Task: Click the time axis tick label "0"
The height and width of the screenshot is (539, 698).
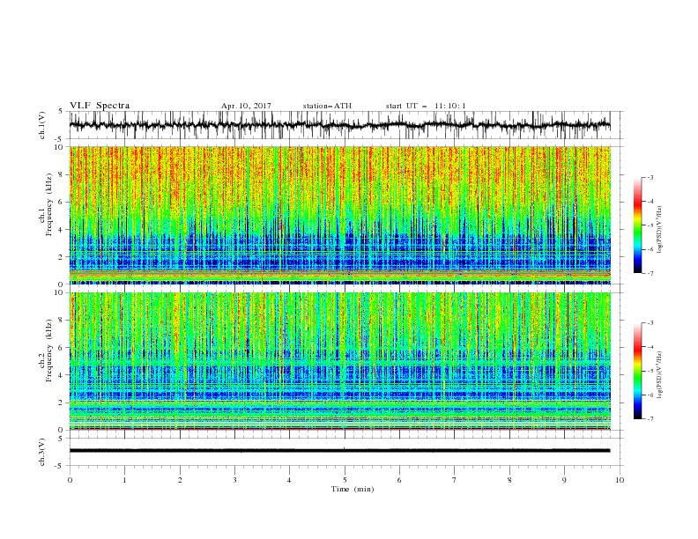Action: click(70, 480)
